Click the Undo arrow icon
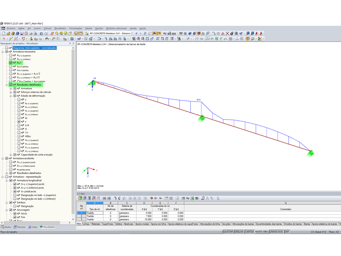This screenshot has height=256, width=341. 41,34
